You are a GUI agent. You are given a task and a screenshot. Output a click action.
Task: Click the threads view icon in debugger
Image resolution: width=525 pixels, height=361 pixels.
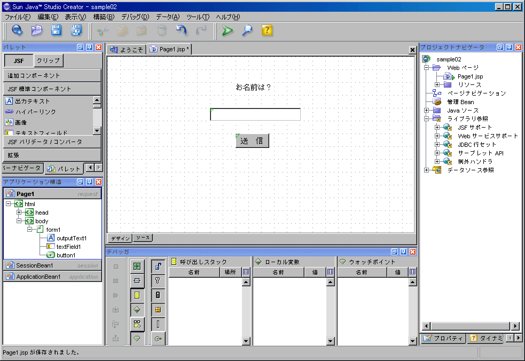tap(137, 280)
